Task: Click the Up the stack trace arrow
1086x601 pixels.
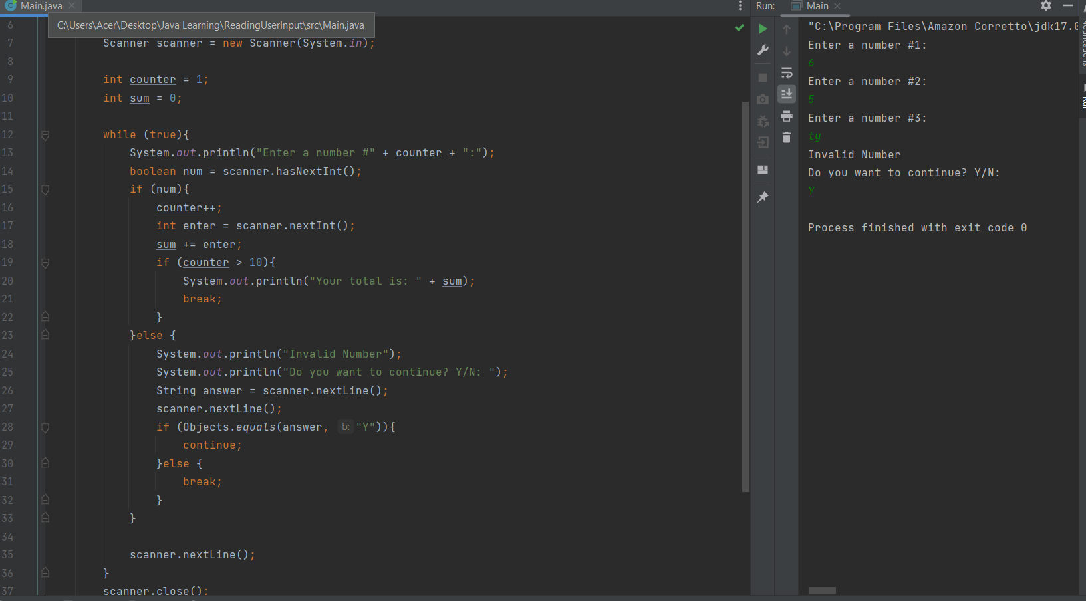Action: (787, 29)
